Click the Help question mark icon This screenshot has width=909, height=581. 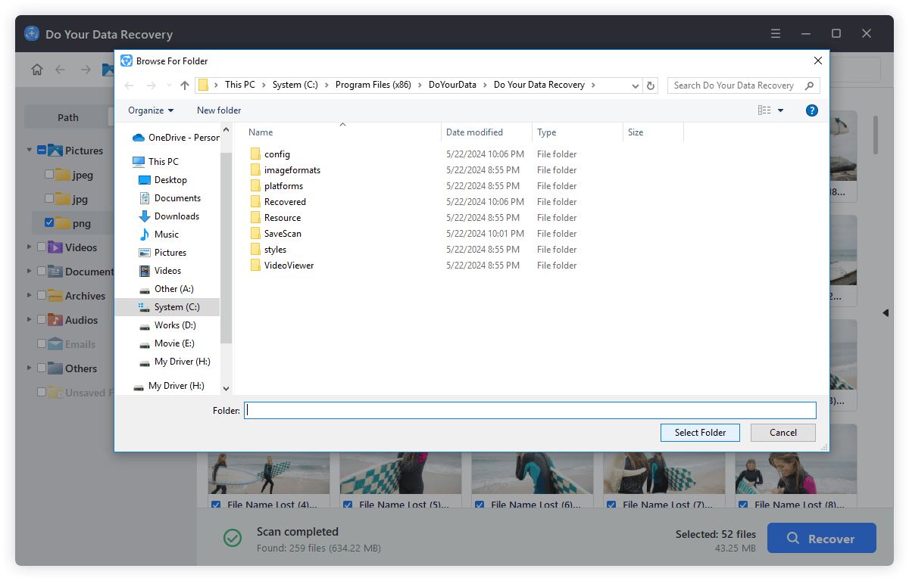[x=811, y=110]
